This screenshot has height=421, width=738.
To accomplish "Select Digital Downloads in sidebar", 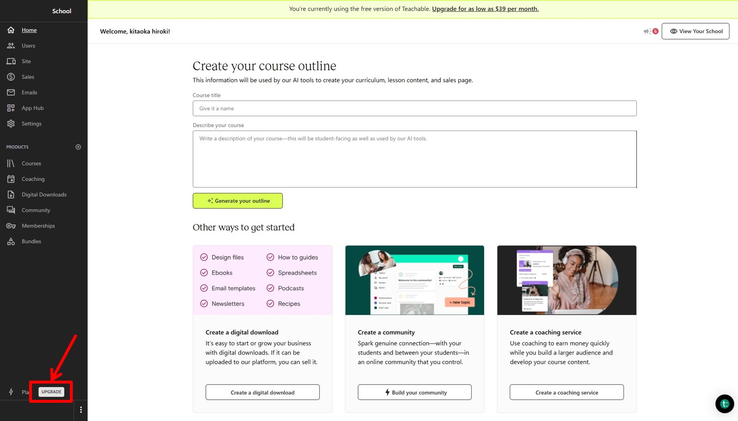I will pos(44,194).
